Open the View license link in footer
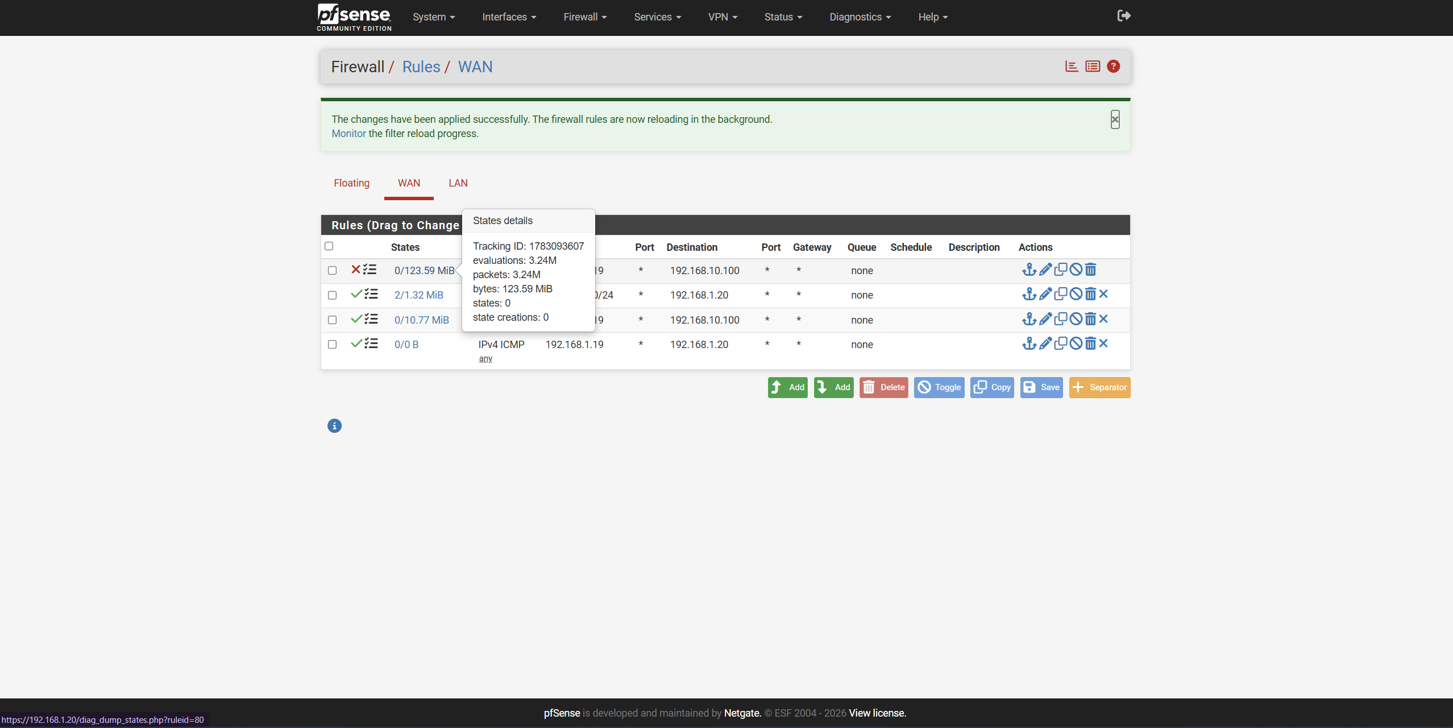 (877, 713)
